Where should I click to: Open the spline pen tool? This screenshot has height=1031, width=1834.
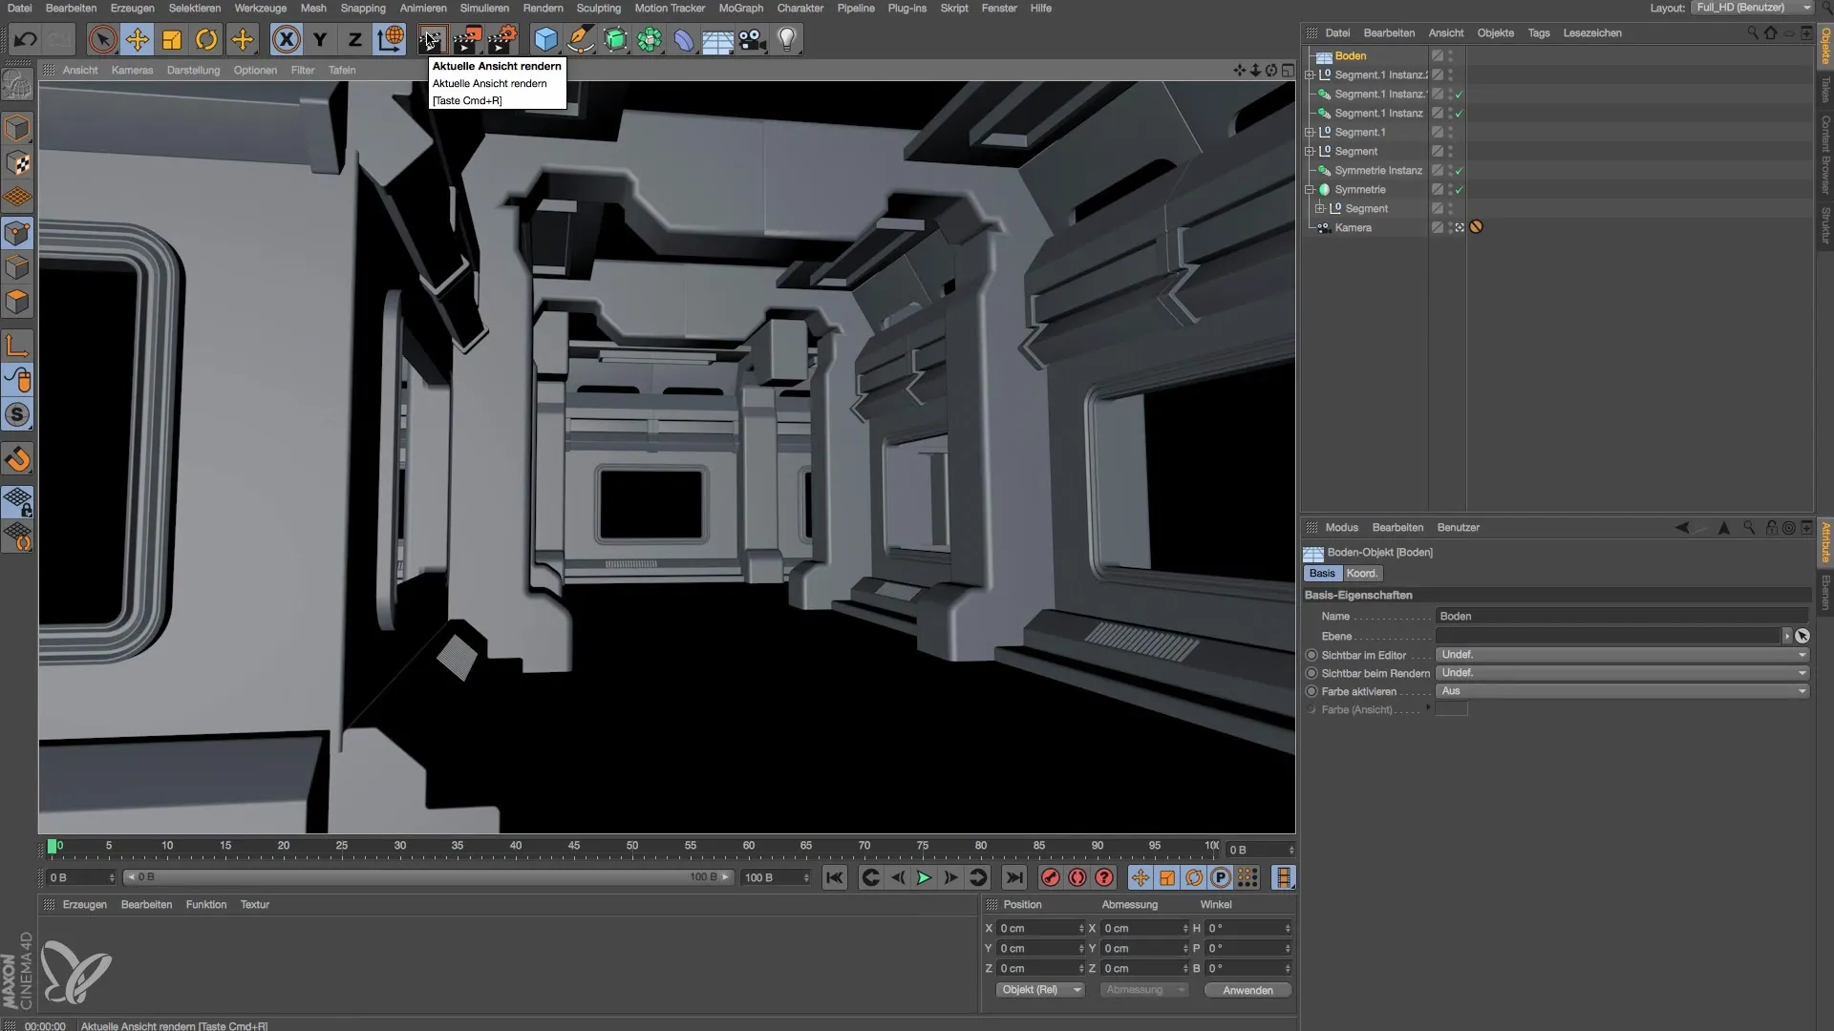pos(580,40)
